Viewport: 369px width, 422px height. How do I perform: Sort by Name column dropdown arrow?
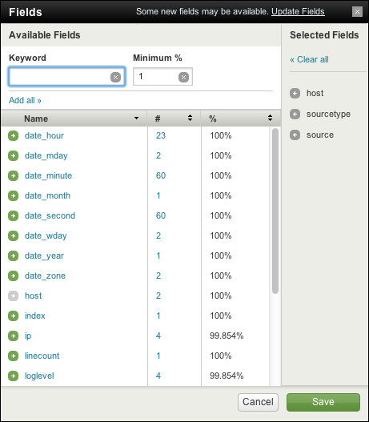click(x=136, y=119)
